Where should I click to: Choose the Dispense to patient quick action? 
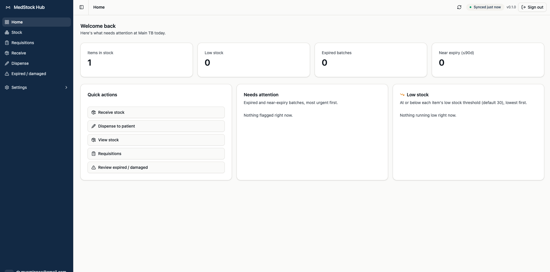(156, 126)
